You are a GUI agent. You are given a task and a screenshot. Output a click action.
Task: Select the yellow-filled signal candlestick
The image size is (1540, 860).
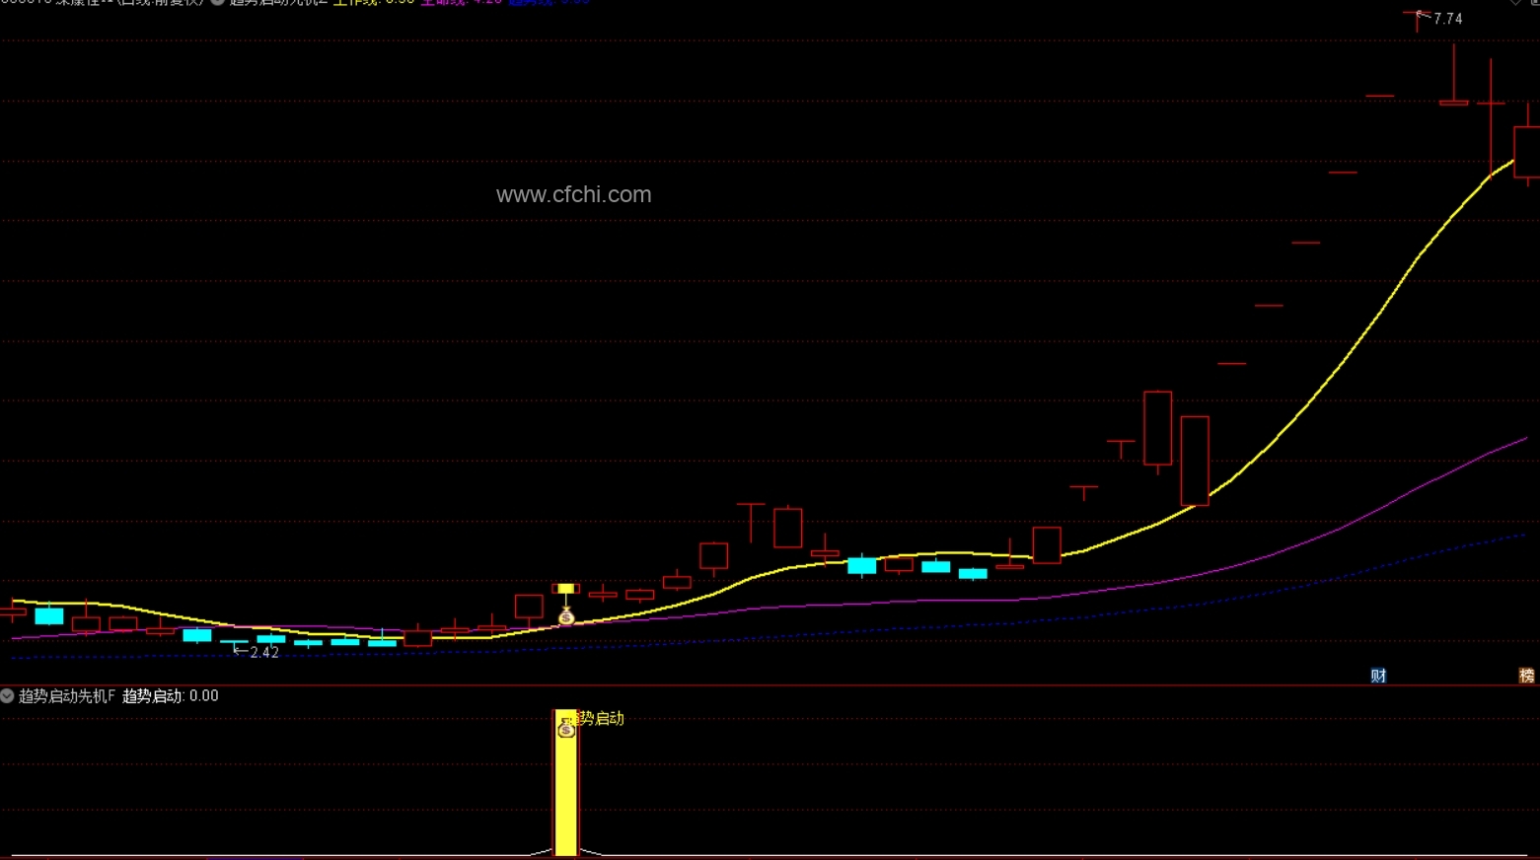coord(565,590)
